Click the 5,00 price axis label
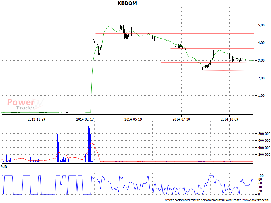 coord(261,25)
